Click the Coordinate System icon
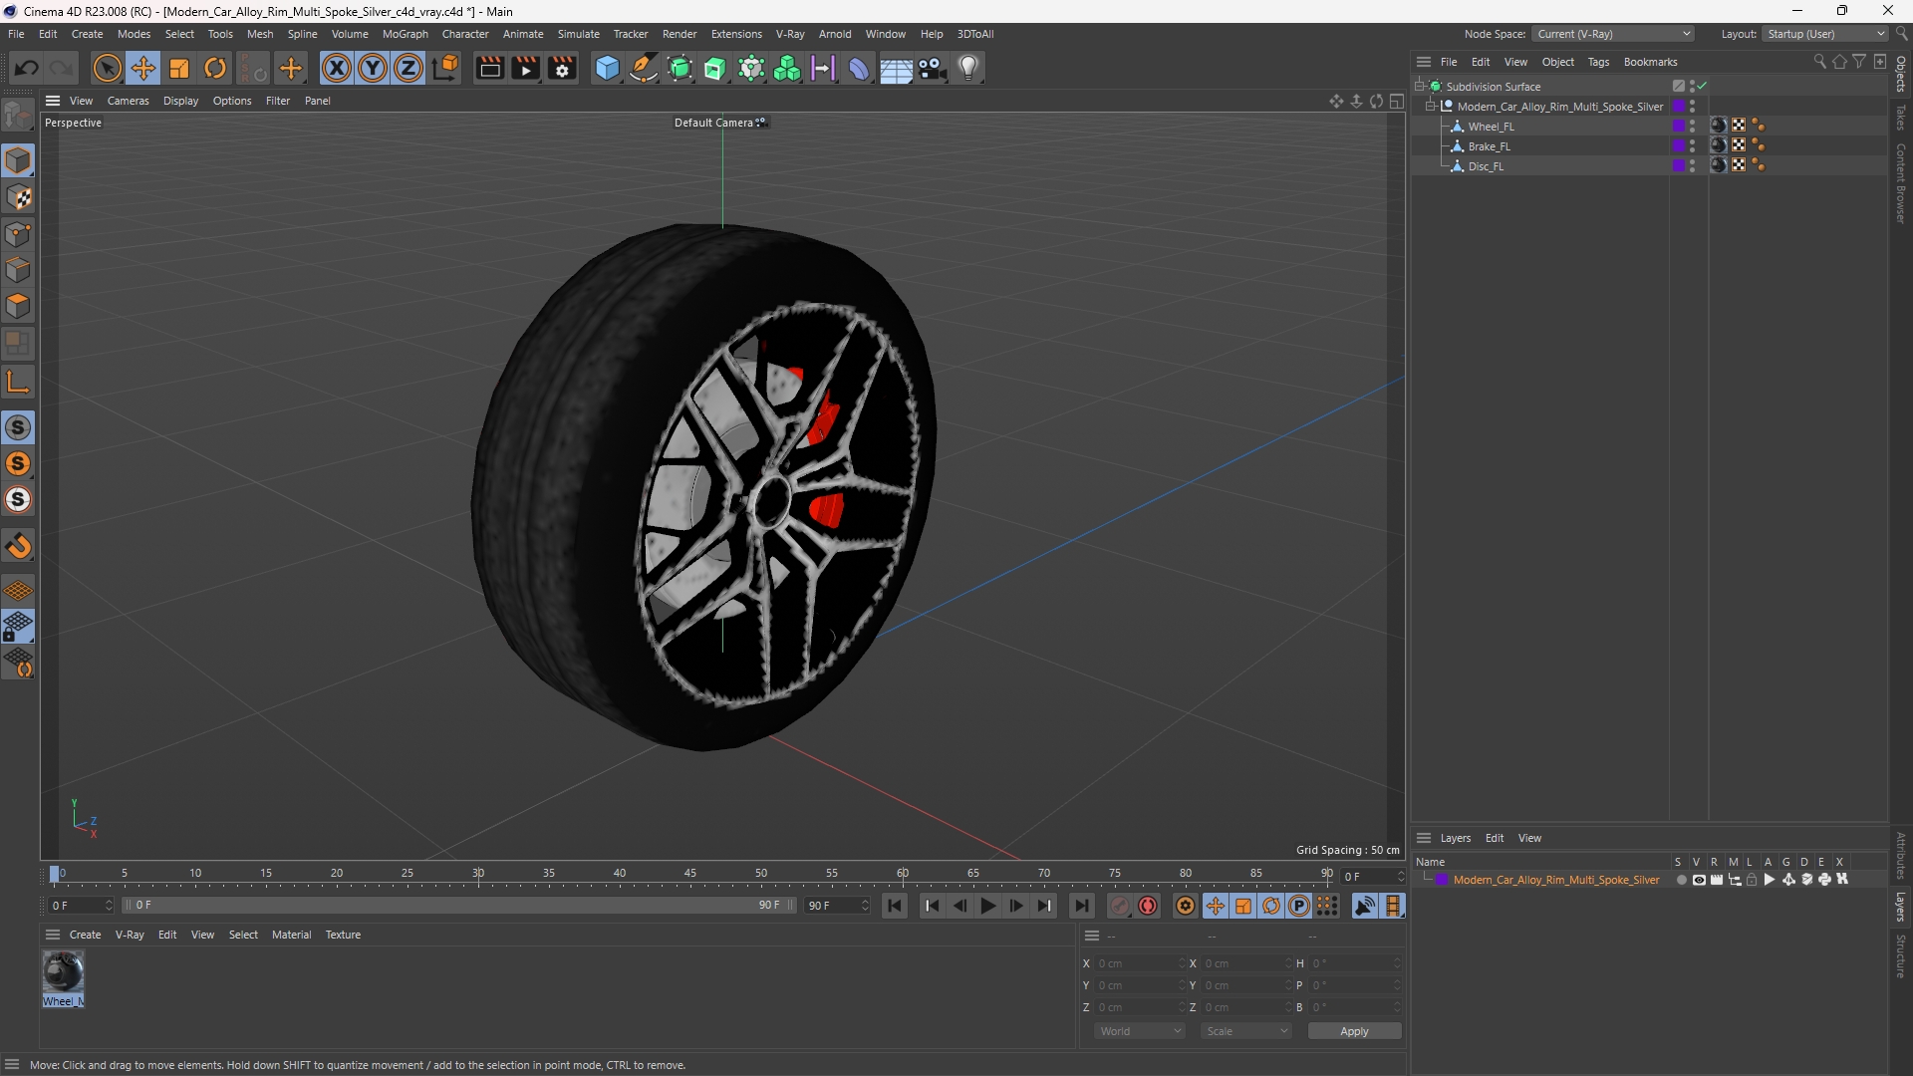The width and height of the screenshot is (1913, 1076). (446, 68)
